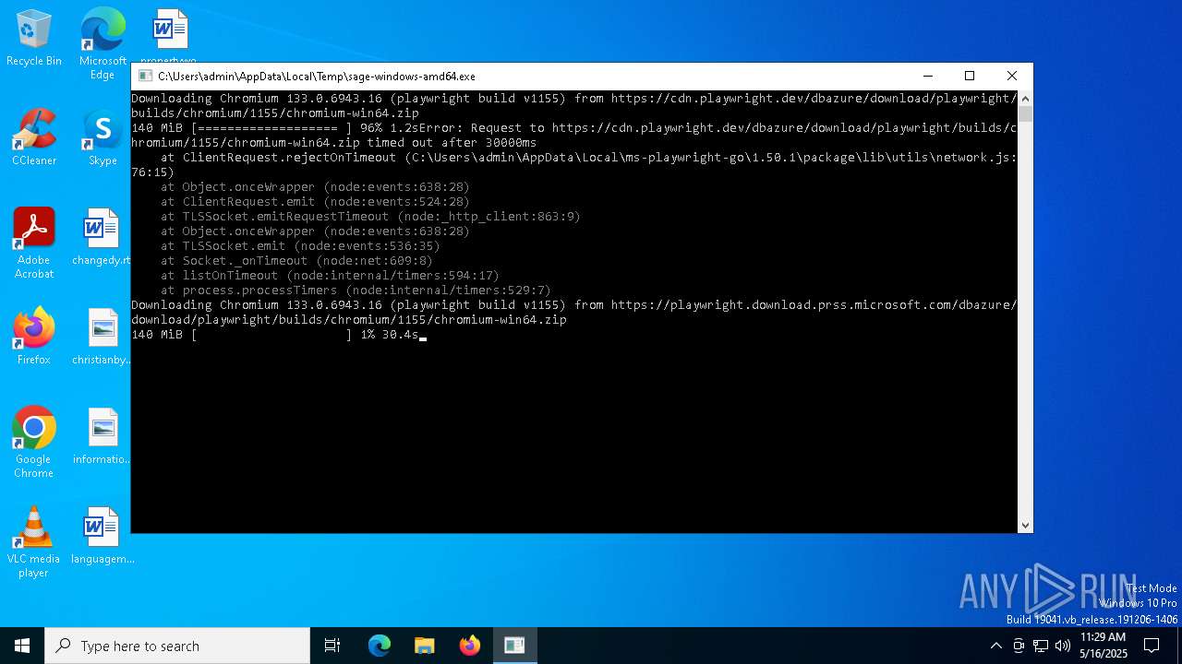Maximize the sage-windows-amd64.exe console window
This screenshot has width=1182, height=664.
pos(970,76)
